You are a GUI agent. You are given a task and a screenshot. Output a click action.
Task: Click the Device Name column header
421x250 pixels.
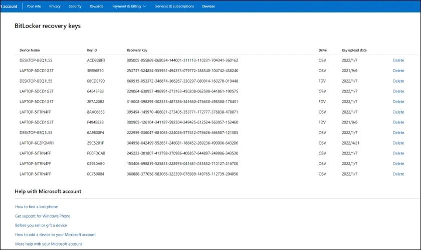point(30,50)
